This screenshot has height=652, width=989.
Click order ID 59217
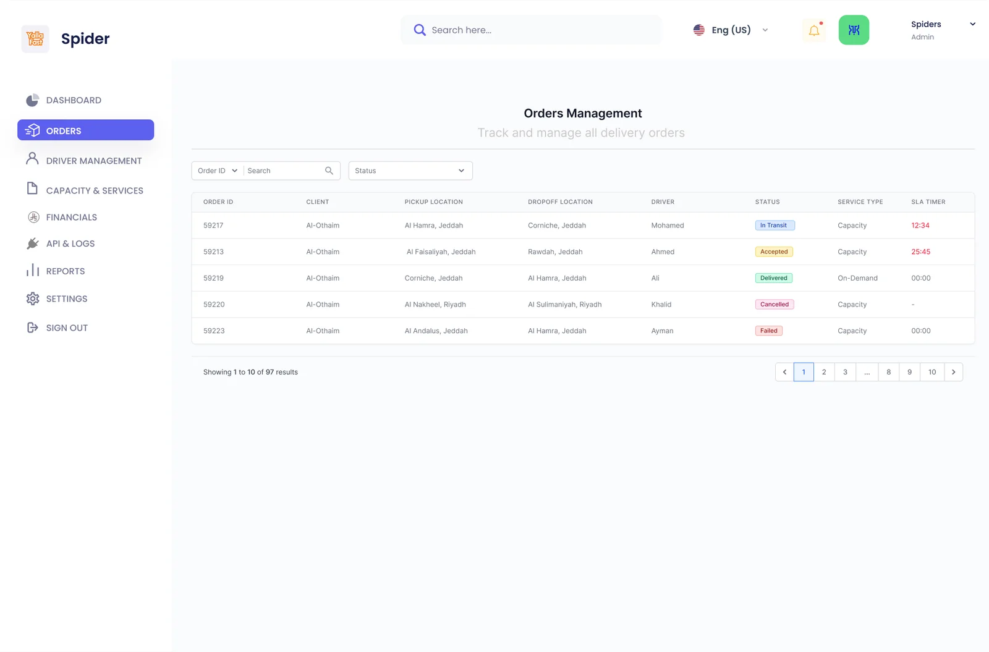[213, 226]
